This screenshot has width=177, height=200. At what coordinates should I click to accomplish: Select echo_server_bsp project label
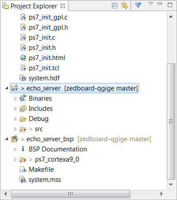point(50,139)
